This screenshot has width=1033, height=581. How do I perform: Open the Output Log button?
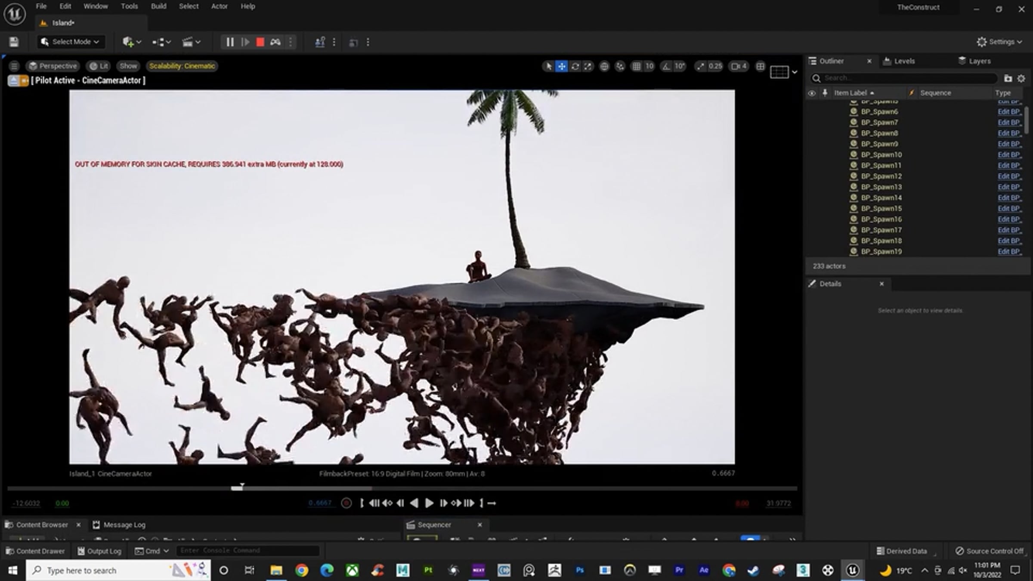(x=99, y=551)
